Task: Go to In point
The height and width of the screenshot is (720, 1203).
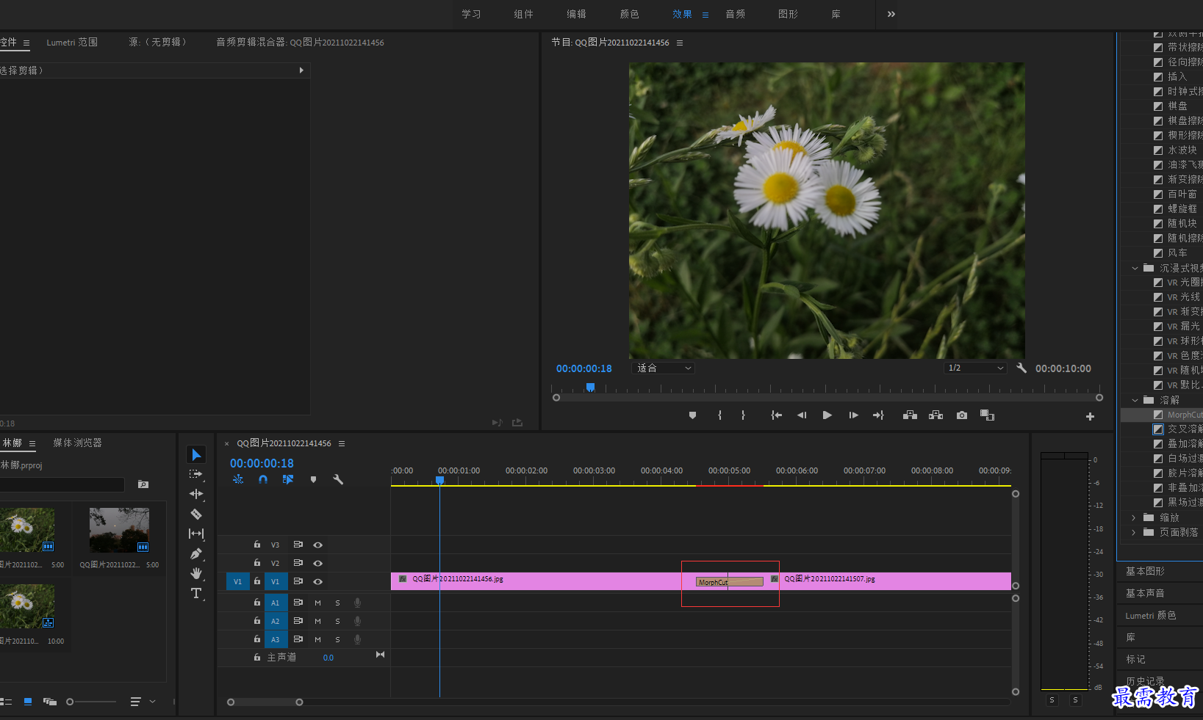Action: coord(776,415)
